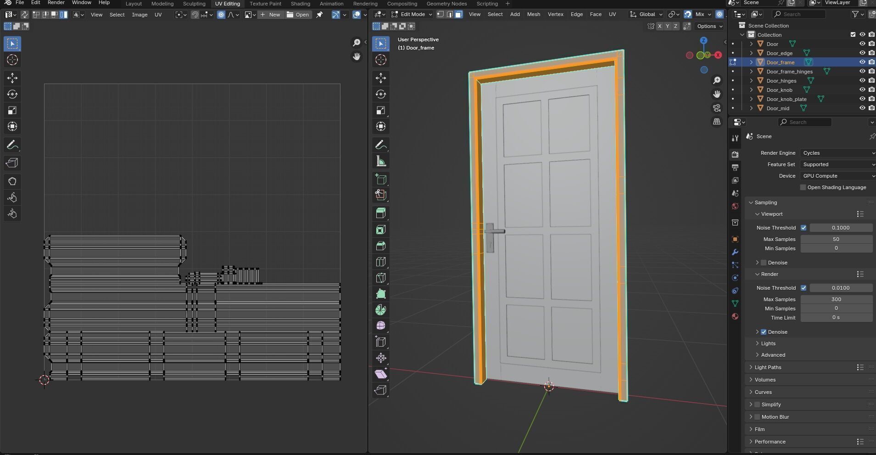Activate the Inset Faces tool

[381, 230]
